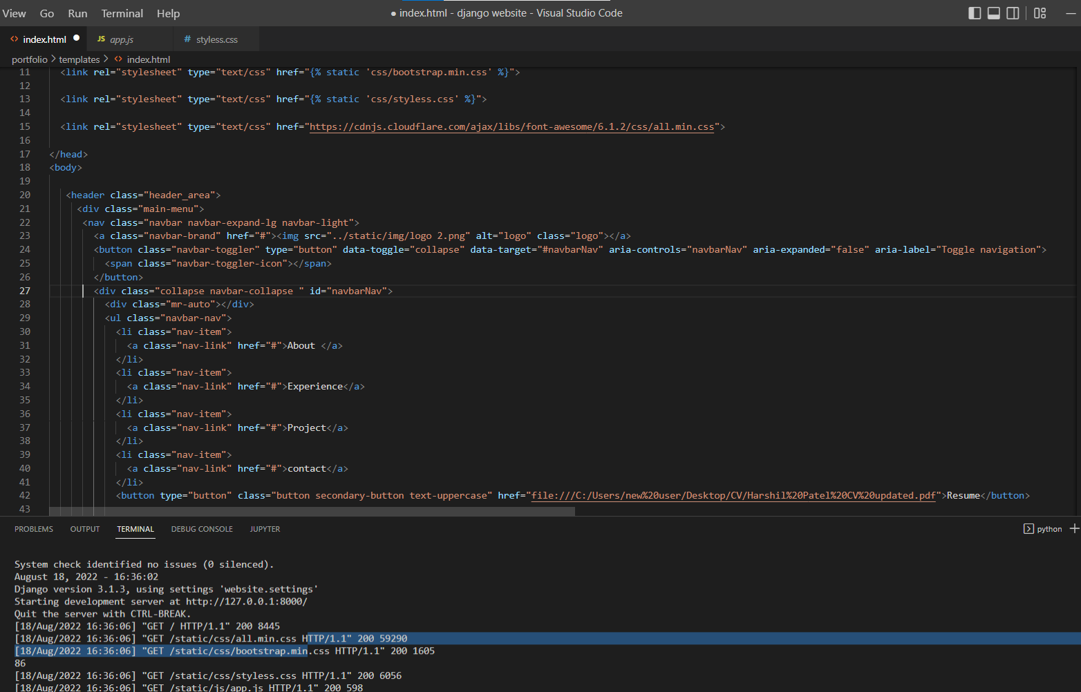
Task: Click the GET /static/js/app.js log line
Action: (x=189, y=688)
